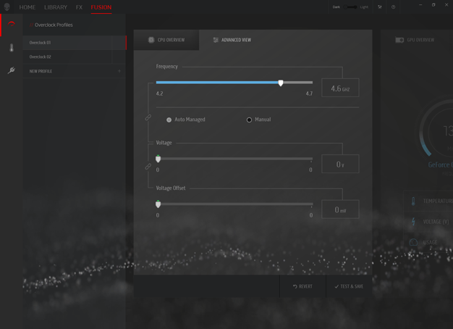Click the GPU usage gauge icon
The height and width of the screenshot is (329, 453).
click(413, 242)
